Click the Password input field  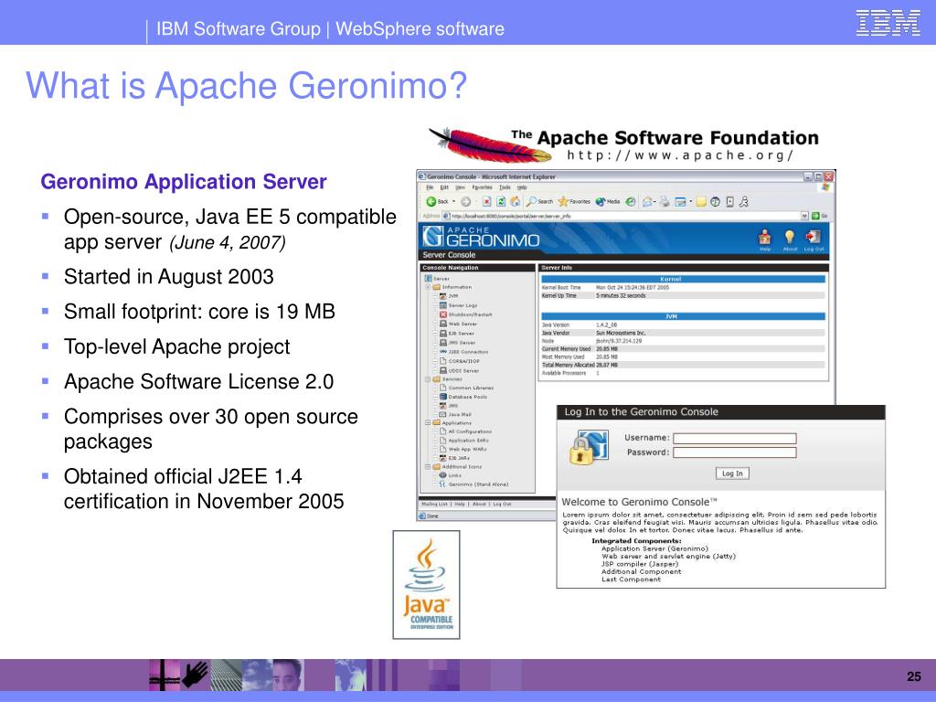(x=734, y=452)
